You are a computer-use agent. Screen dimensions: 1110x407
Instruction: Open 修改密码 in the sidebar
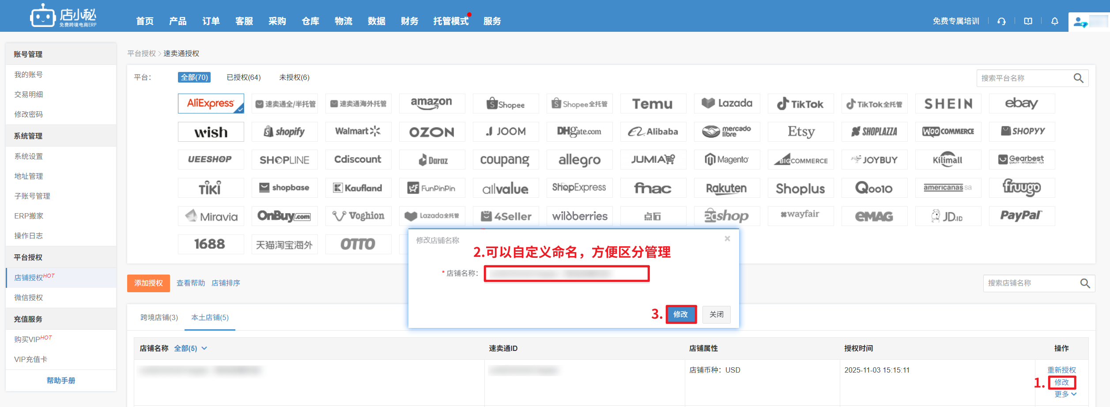tap(29, 114)
